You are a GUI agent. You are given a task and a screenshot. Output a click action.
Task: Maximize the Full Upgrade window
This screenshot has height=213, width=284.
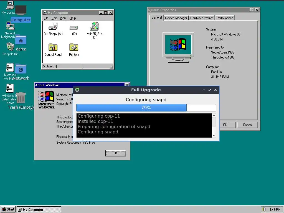pyautogui.click(x=210, y=90)
